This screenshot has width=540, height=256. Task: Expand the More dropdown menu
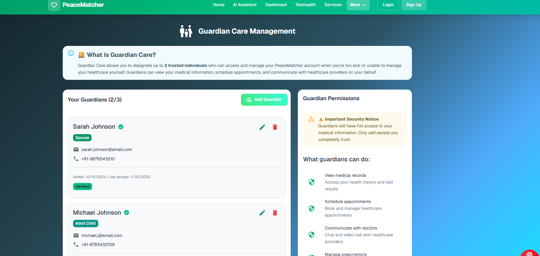358,5
